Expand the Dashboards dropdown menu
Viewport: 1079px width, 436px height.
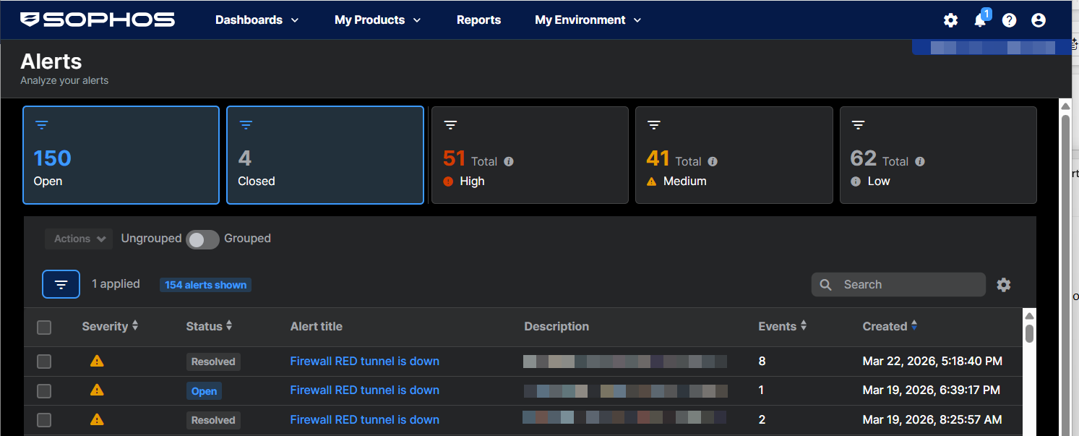click(x=257, y=20)
